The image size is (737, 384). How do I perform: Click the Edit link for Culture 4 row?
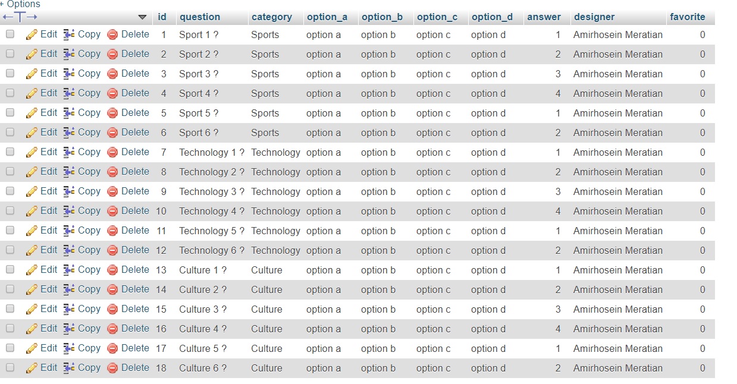point(49,329)
